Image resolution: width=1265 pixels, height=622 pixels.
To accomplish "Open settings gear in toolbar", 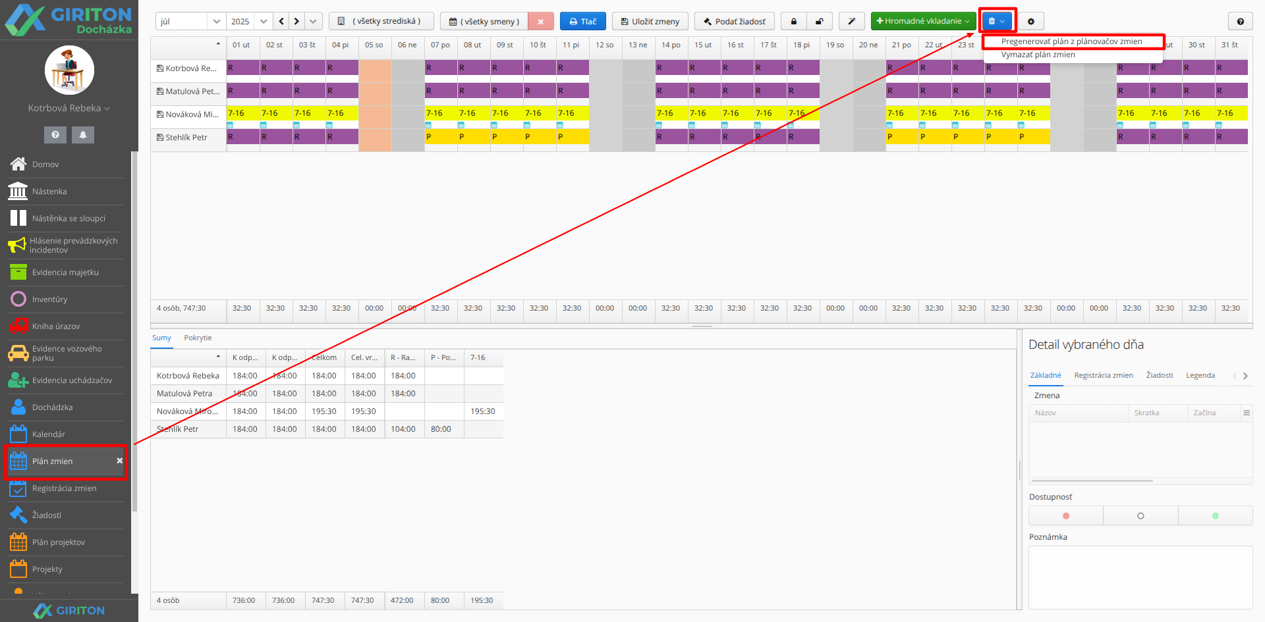I will point(1031,21).
